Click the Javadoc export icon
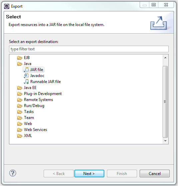The image size is (178, 186). [x=26, y=76]
